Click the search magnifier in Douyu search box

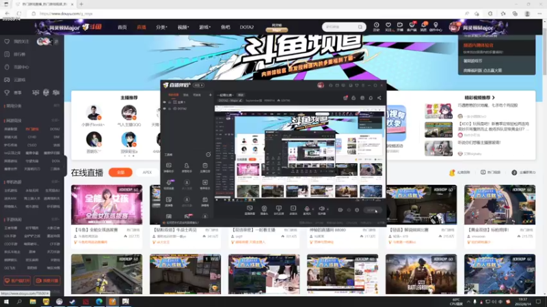point(360,27)
